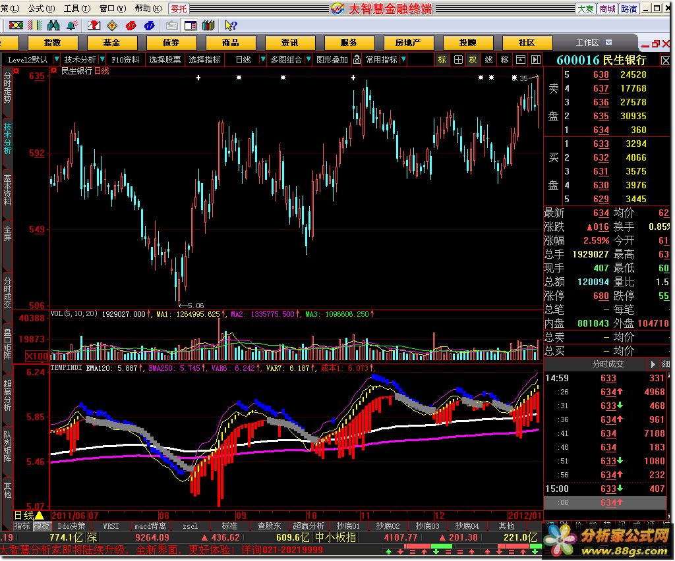
Task: Toggle the 标 marker button
Action: (442, 60)
